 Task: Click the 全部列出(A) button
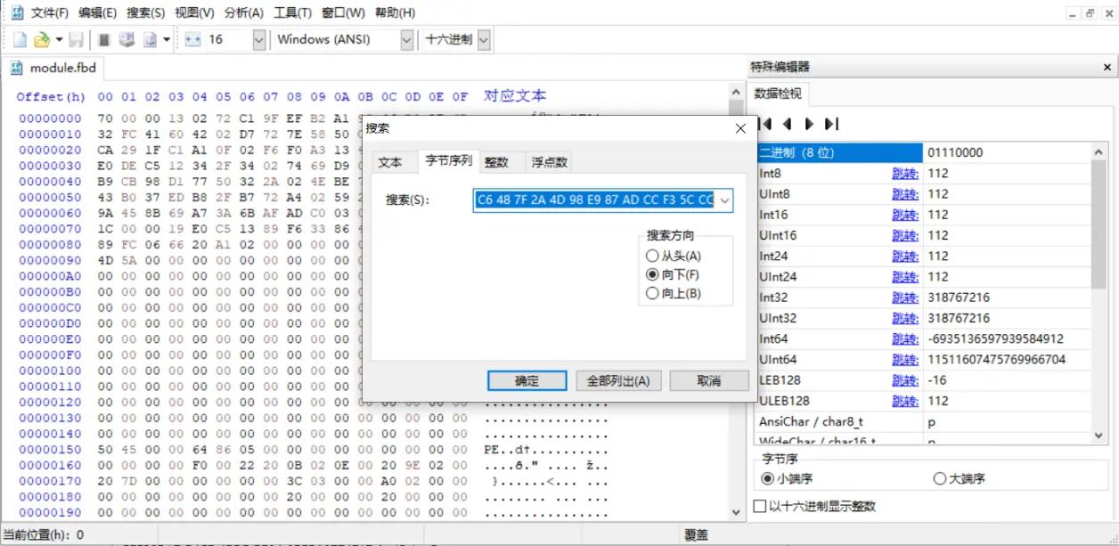coord(618,380)
